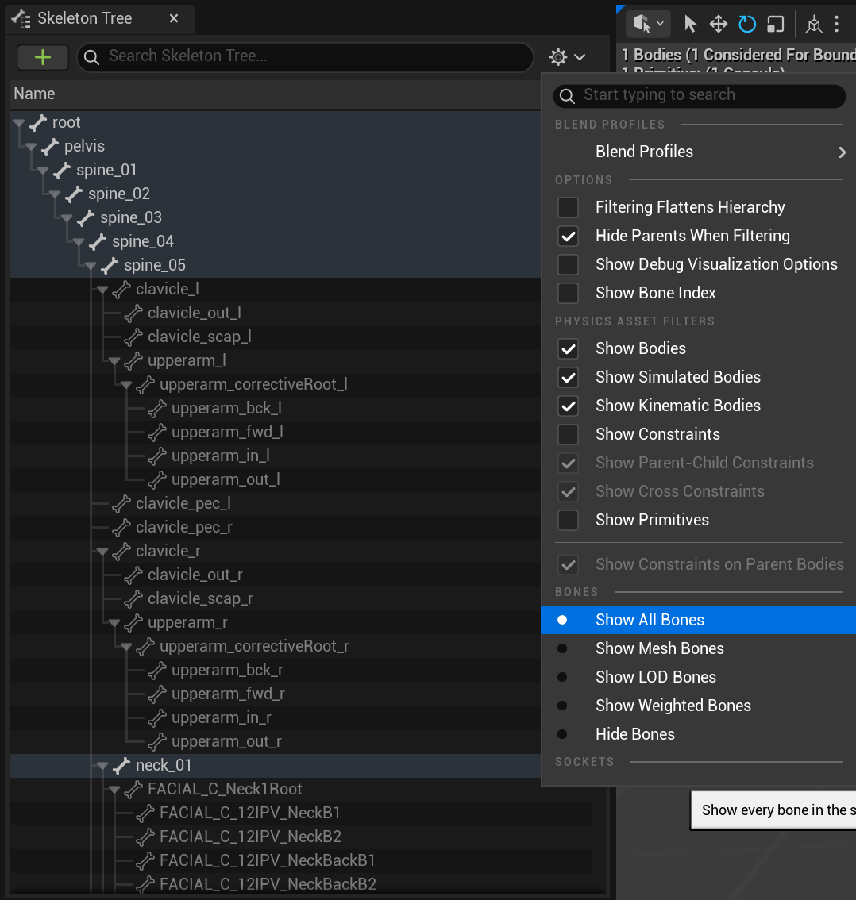
Task: Activate the scale tool icon
Action: [x=776, y=24]
